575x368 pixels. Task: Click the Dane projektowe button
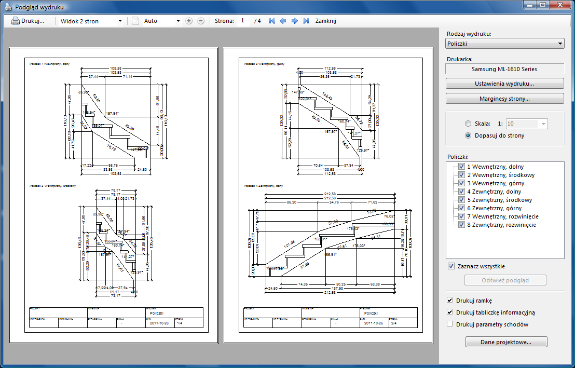click(x=505, y=342)
